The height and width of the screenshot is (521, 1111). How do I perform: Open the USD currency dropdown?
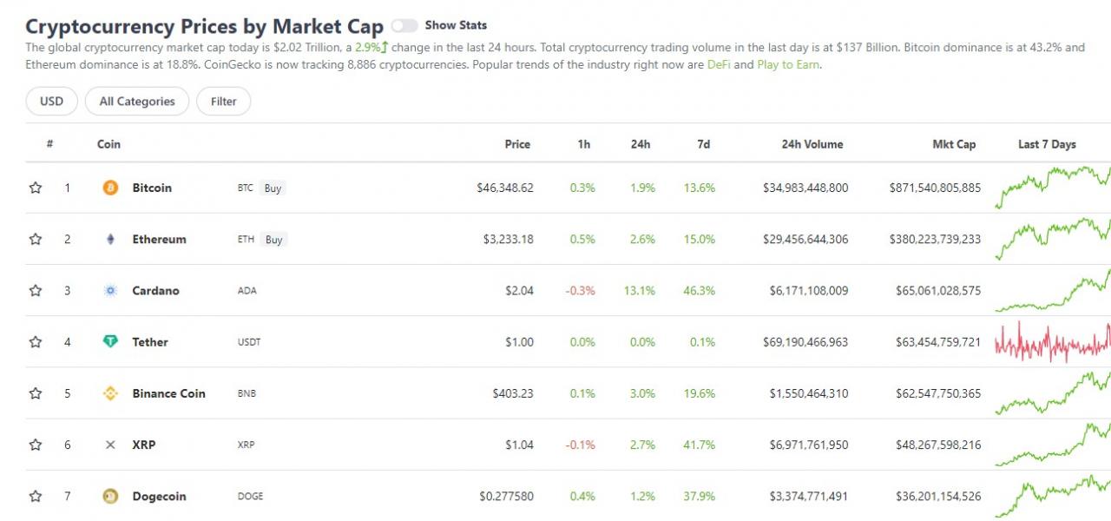(51, 102)
